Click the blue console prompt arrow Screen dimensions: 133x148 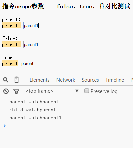[x=5, y=126]
